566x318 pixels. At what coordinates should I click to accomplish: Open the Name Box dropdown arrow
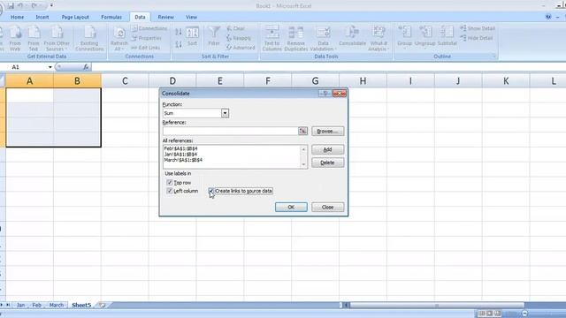50,67
